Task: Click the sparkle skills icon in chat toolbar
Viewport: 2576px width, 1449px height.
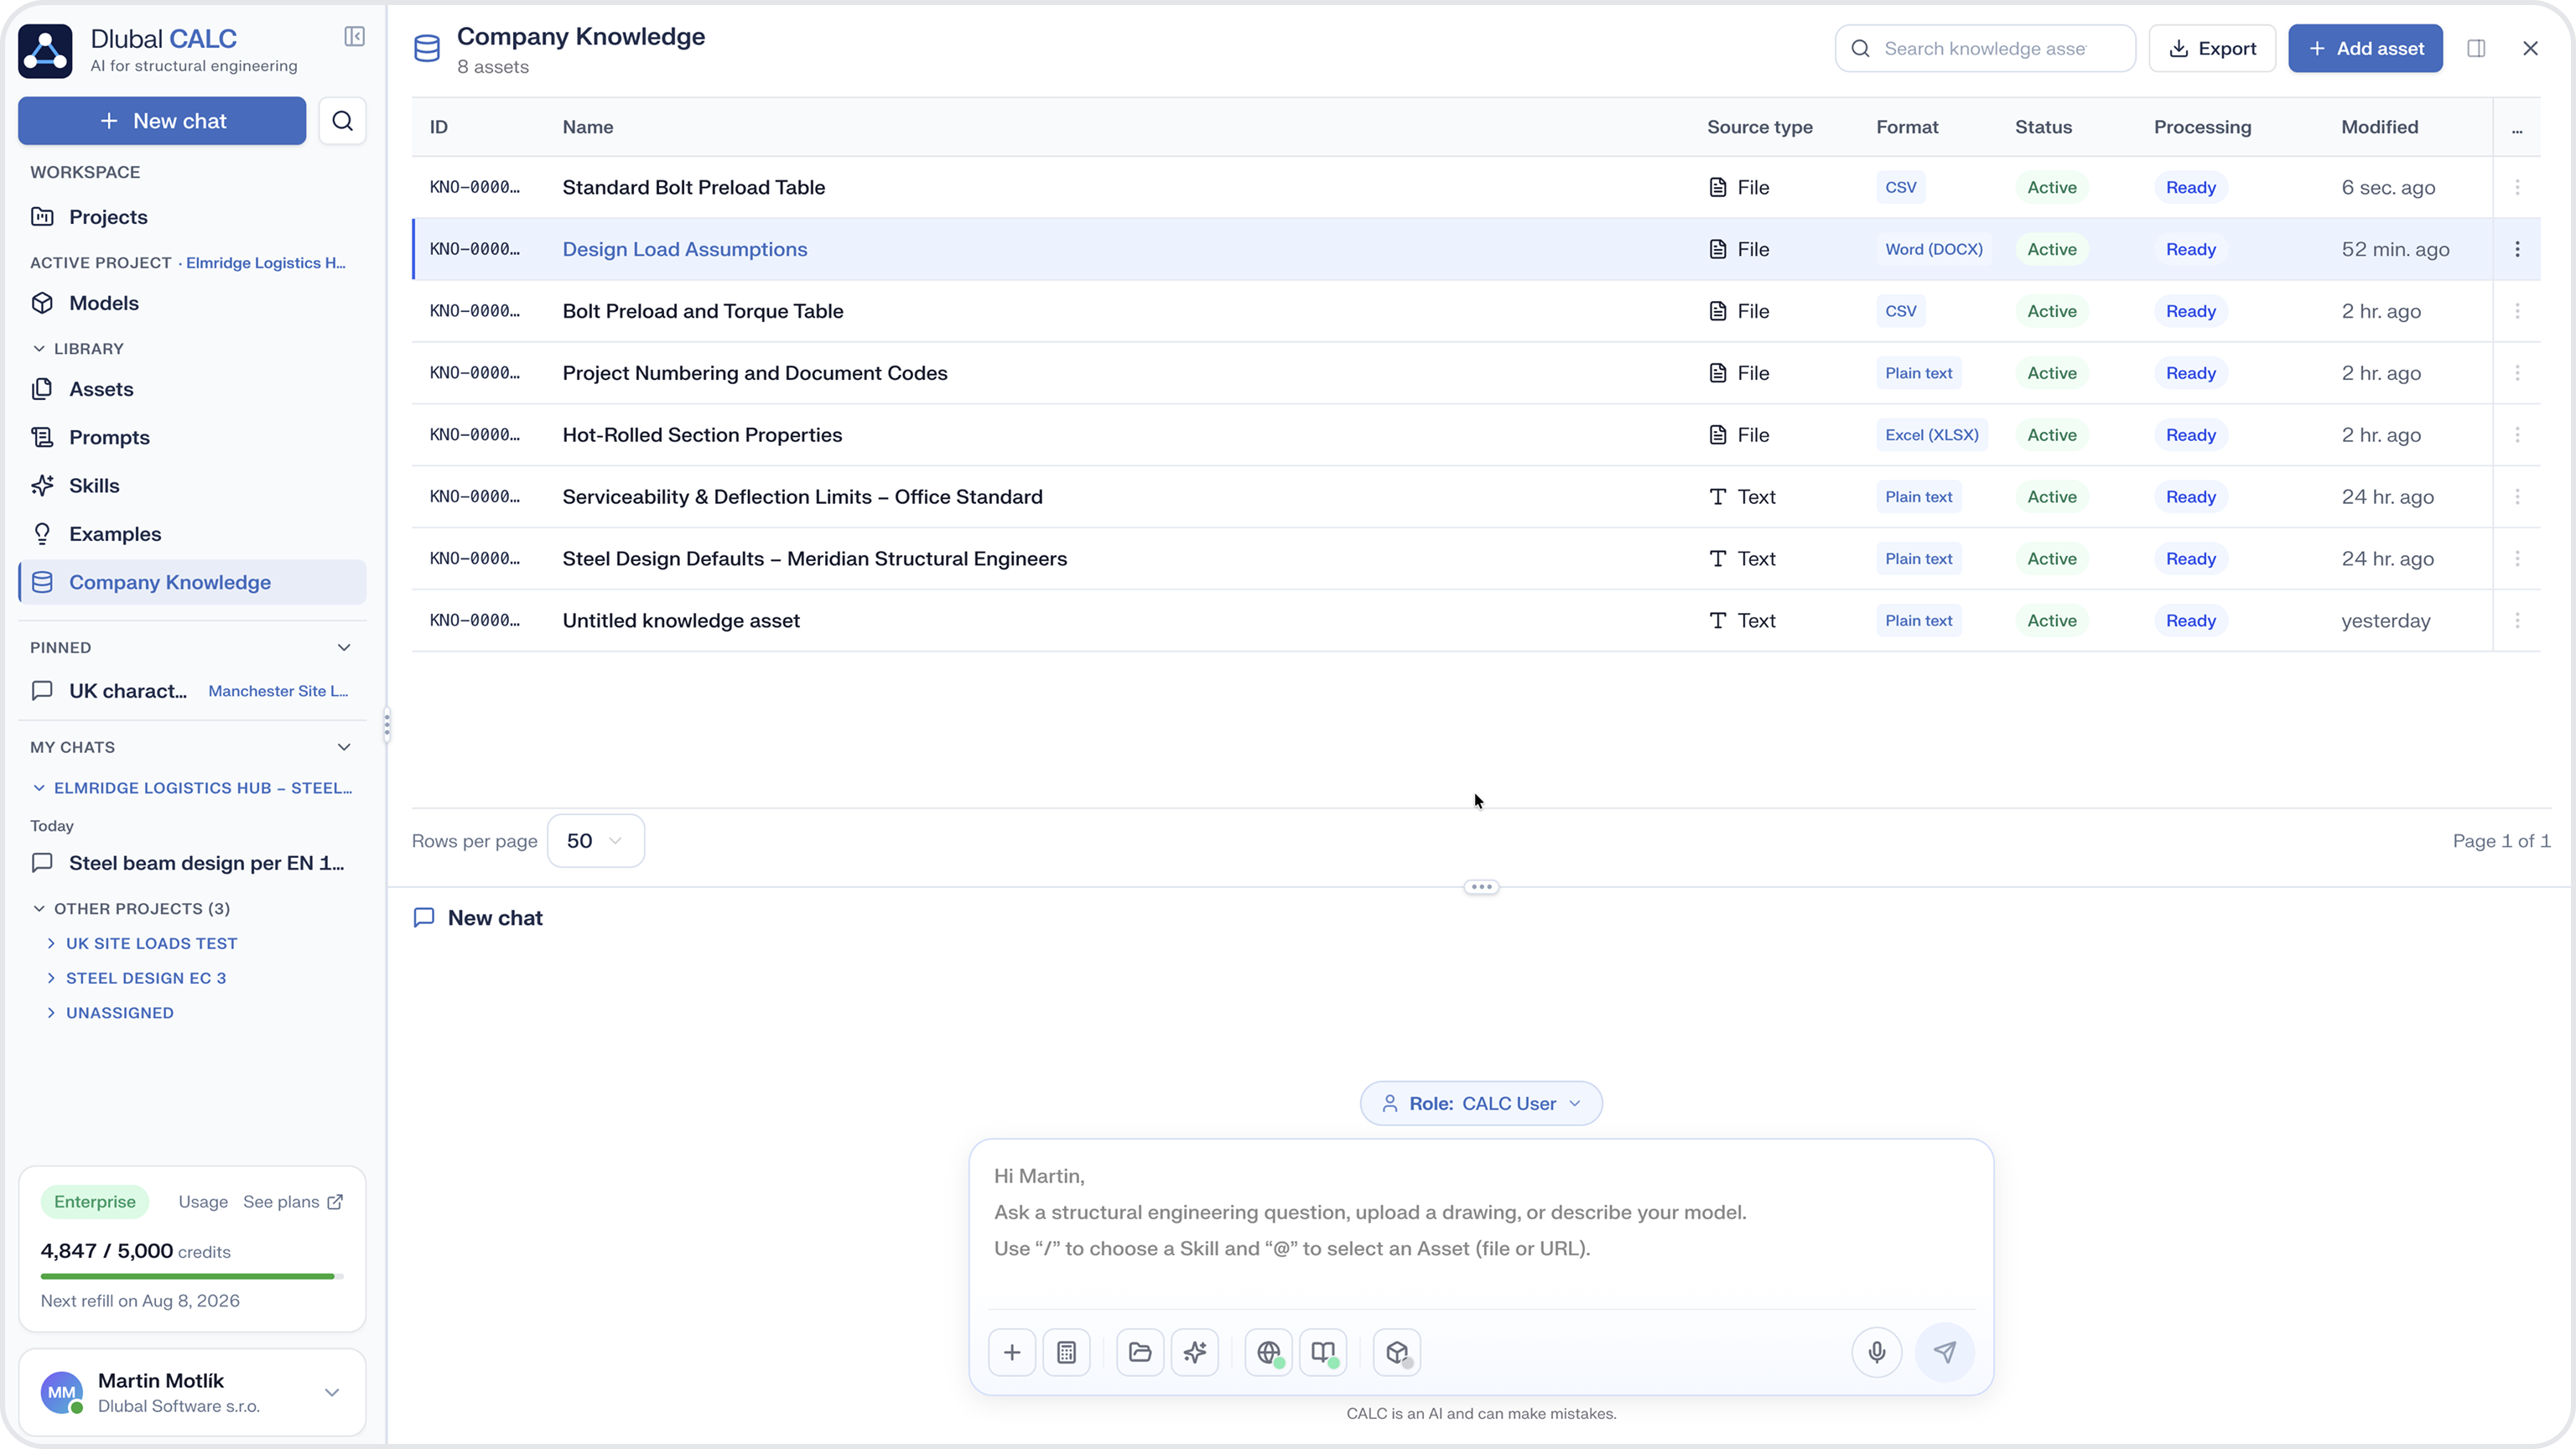Action: tap(1194, 1352)
